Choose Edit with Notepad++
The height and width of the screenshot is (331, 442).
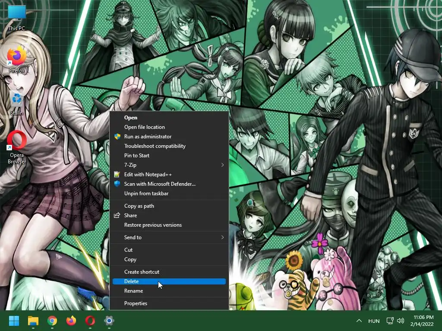pos(169,175)
